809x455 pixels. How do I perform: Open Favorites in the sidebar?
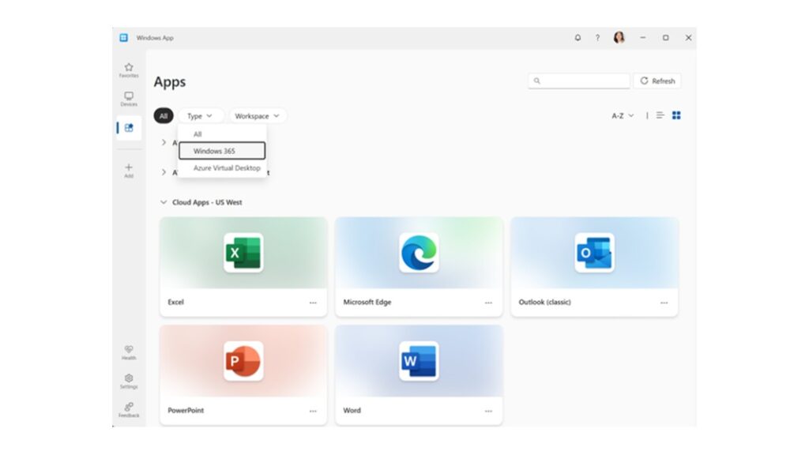[129, 70]
